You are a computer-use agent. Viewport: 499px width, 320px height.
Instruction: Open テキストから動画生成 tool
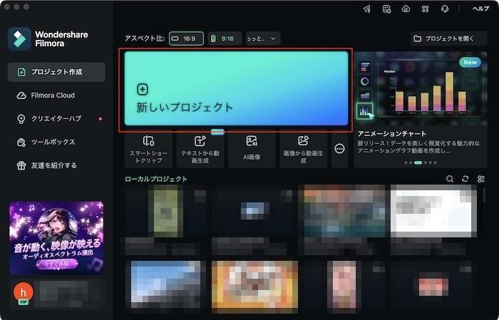[x=200, y=150]
